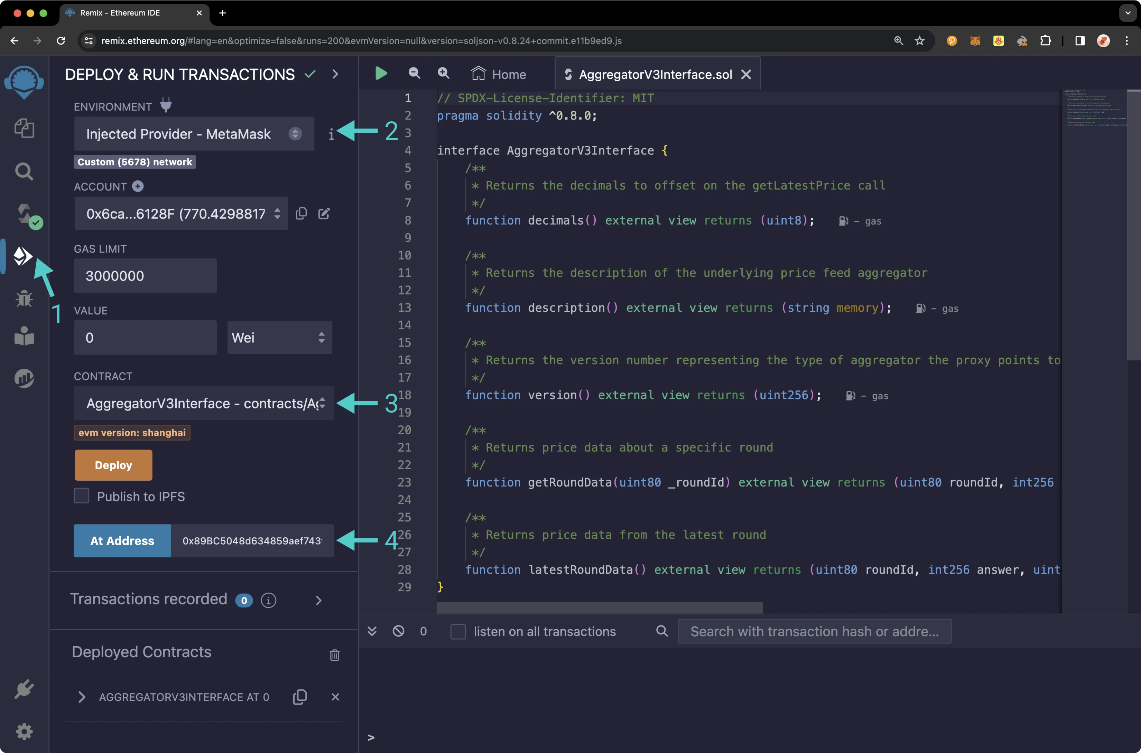Click the Gas Limit input field
This screenshot has width=1141, height=753.
point(145,276)
